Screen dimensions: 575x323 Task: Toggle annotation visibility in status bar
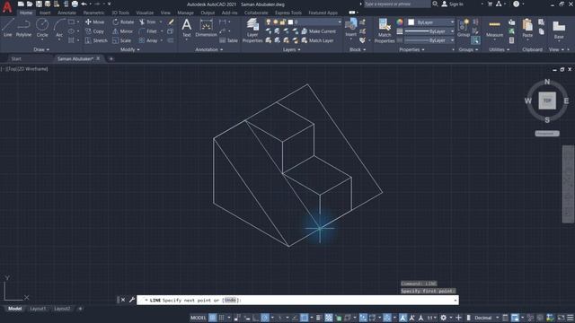click(x=402, y=318)
